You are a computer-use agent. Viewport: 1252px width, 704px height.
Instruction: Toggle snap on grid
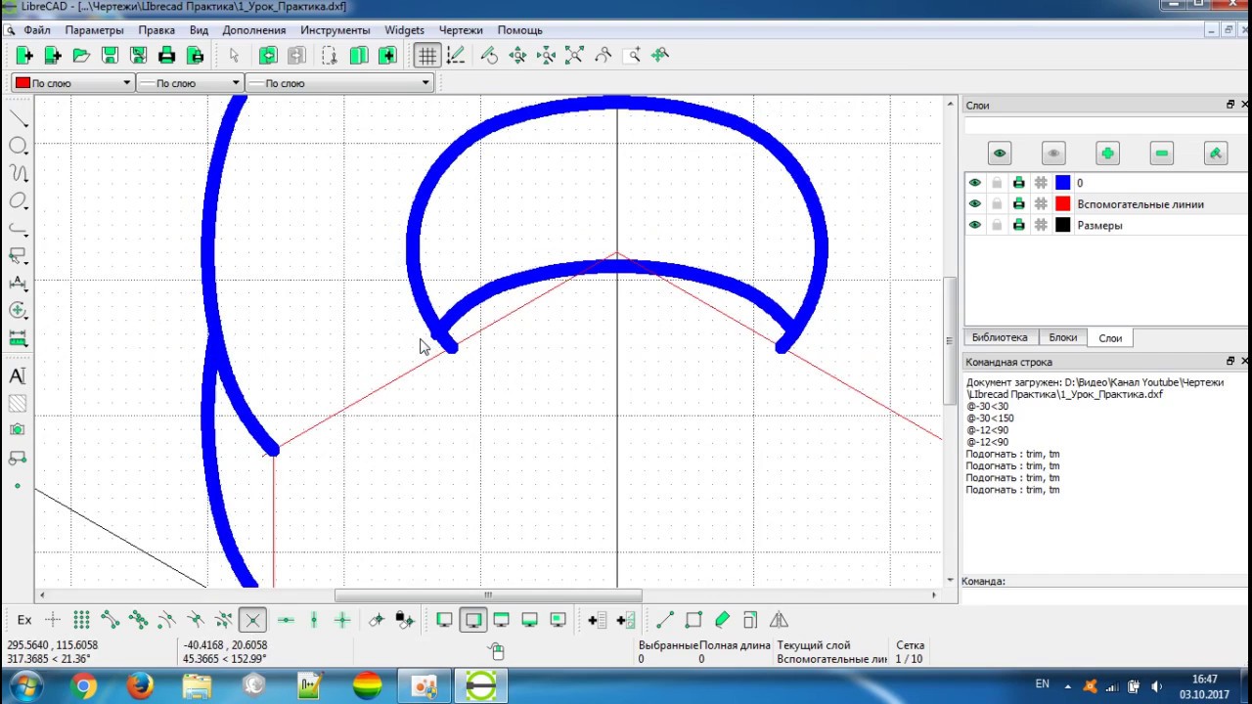tap(81, 620)
